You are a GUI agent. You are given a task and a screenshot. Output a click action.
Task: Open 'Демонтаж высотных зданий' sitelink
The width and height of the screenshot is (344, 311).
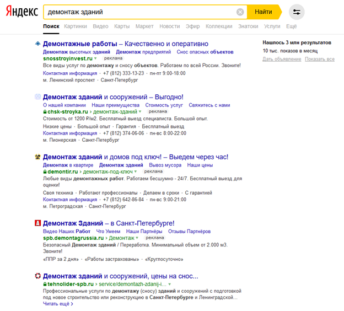[x=77, y=52]
